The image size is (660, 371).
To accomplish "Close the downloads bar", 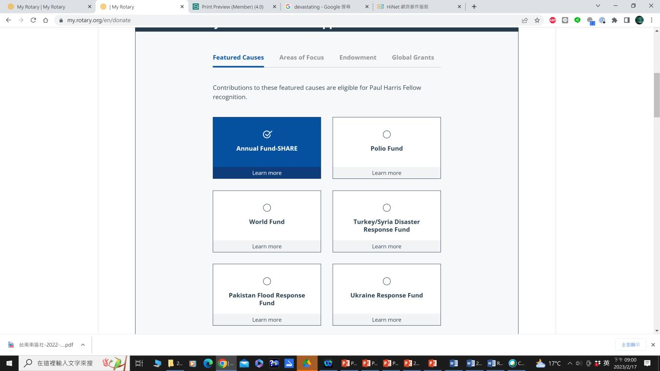I will (653, 345).
